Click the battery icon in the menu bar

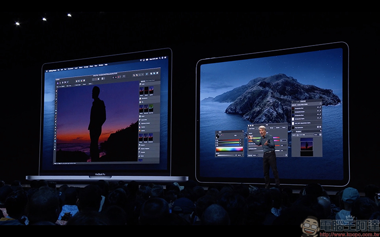tap(147, 60)
